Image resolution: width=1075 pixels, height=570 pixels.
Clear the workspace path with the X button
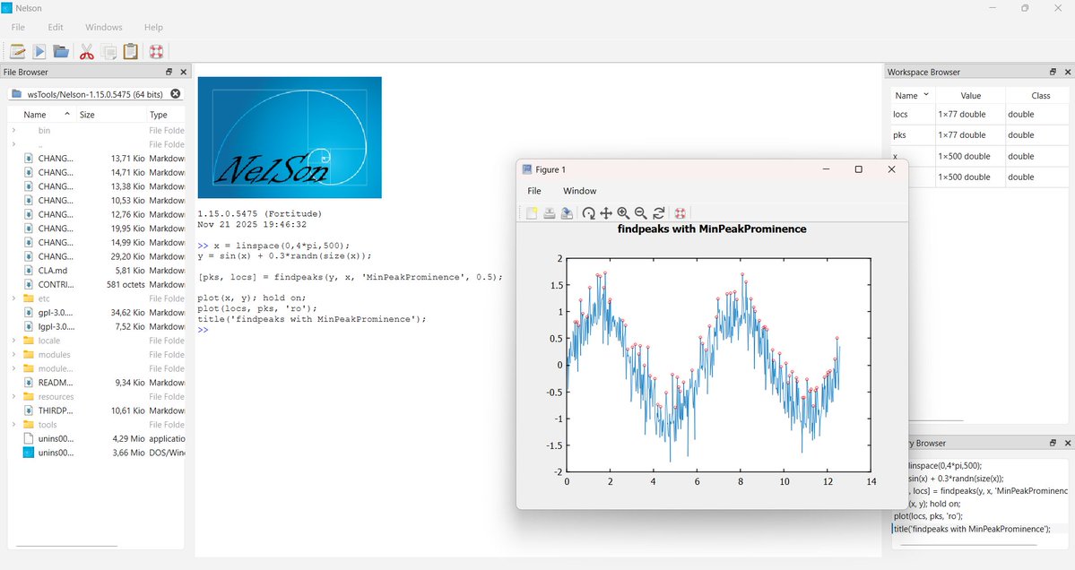(175, 93)
